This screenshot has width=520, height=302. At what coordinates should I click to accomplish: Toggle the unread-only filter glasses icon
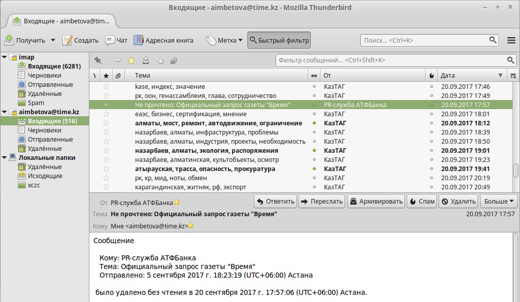pos(117,60)
